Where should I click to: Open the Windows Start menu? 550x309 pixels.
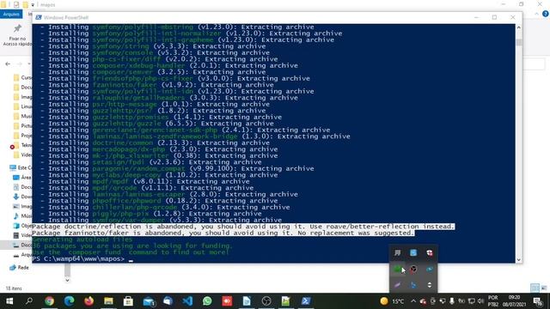click(9, 301)
